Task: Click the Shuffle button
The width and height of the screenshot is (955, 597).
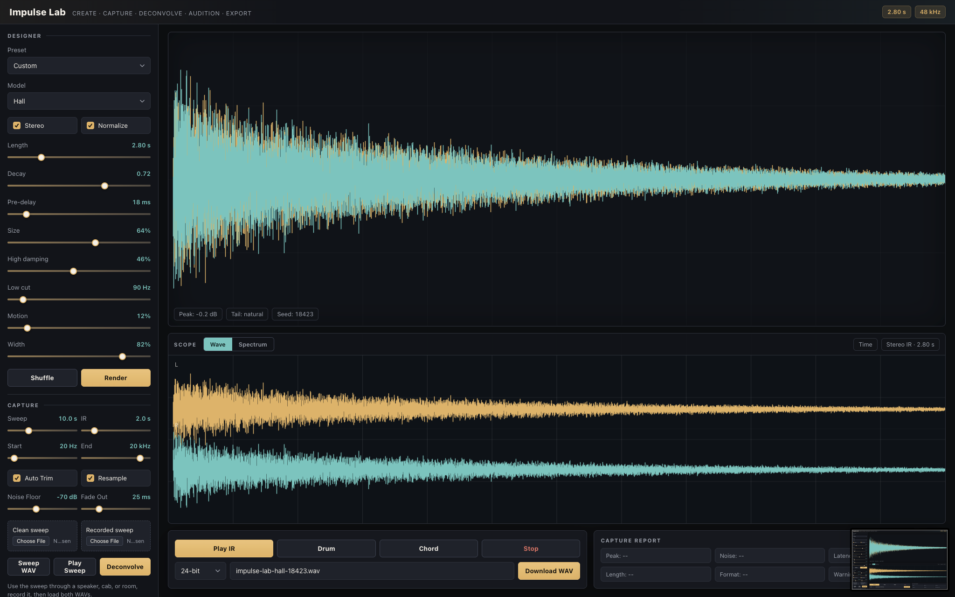Action: coord(42,378)
